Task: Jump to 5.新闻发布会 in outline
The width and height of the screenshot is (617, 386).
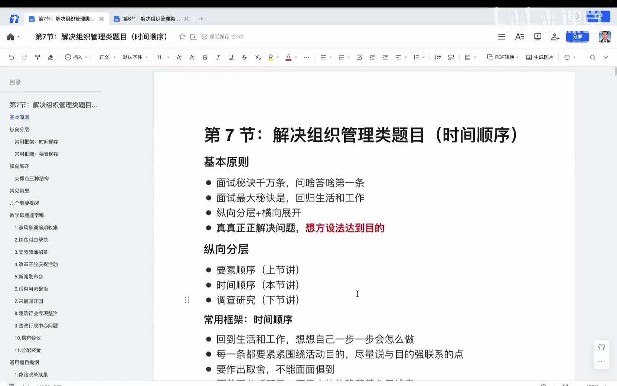Action: point(29,277)
